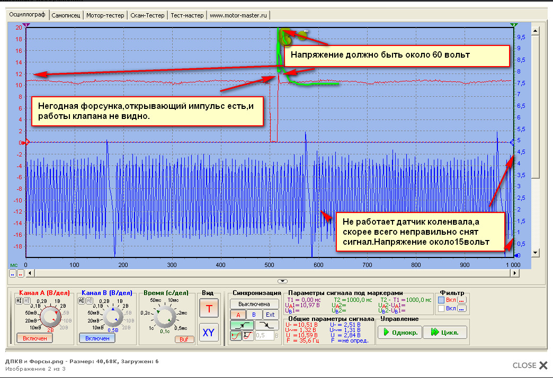Adjust the Время time-per-division knob
The height and width of the screenshot is (378, 553).
[x=164, y=317]
